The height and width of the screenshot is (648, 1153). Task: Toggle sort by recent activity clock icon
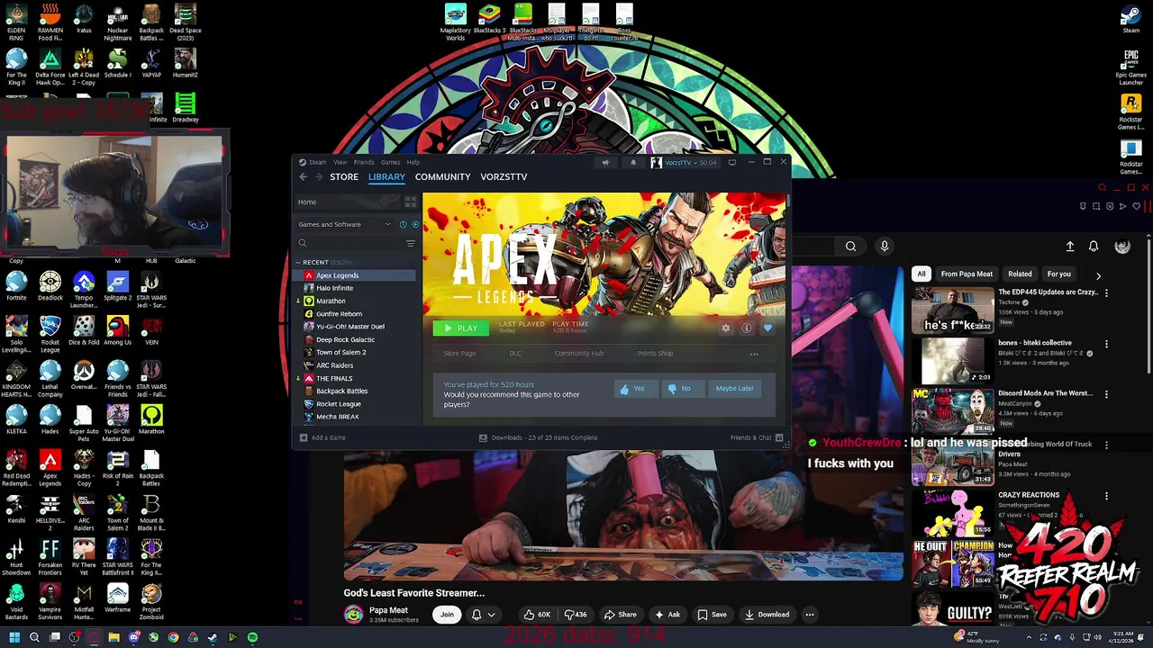coord(403,224)
